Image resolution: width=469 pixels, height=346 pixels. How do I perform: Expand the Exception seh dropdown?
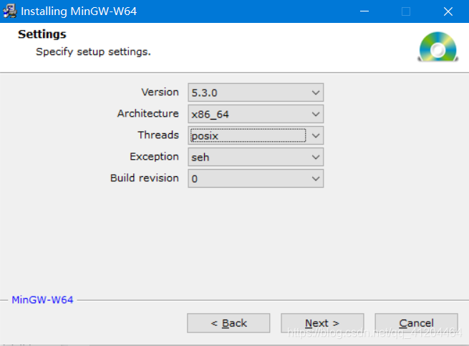(x=256, y=157)
